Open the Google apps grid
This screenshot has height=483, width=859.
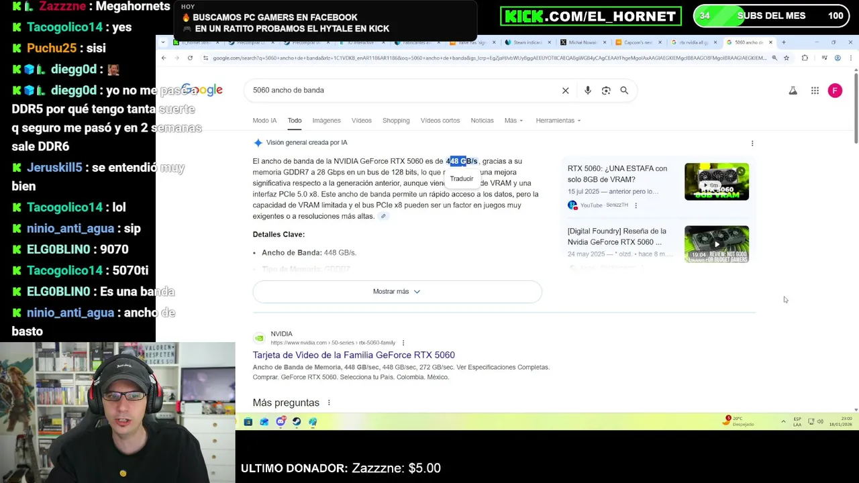(x=815, y=91)
